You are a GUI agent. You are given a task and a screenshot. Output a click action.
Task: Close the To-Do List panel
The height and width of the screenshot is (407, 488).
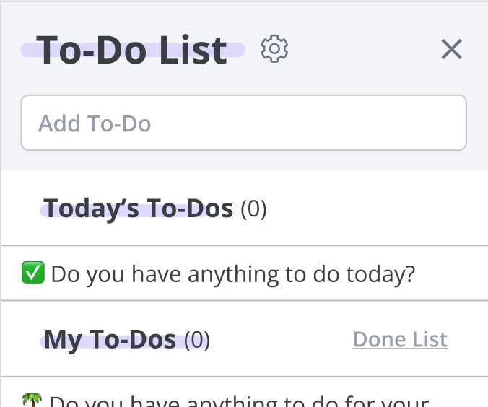click(451, 49)
